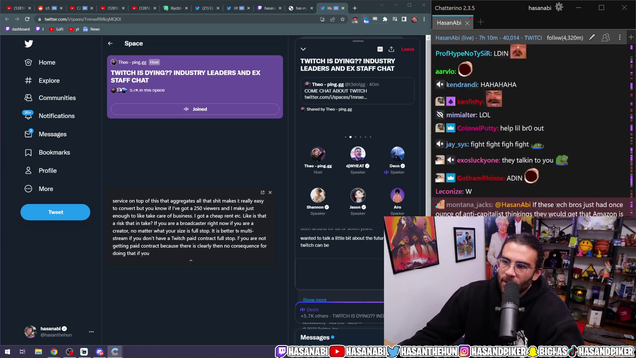The image size is (636, 358).
Task: Click HasanAbi live channel header in Chatterino
Action: pos(488,38)
